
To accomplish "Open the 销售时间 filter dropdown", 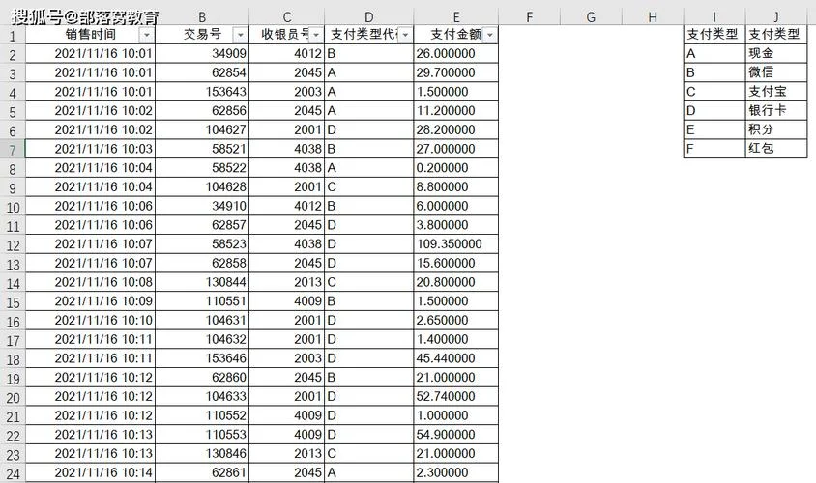I will click(x=147, y=35).
